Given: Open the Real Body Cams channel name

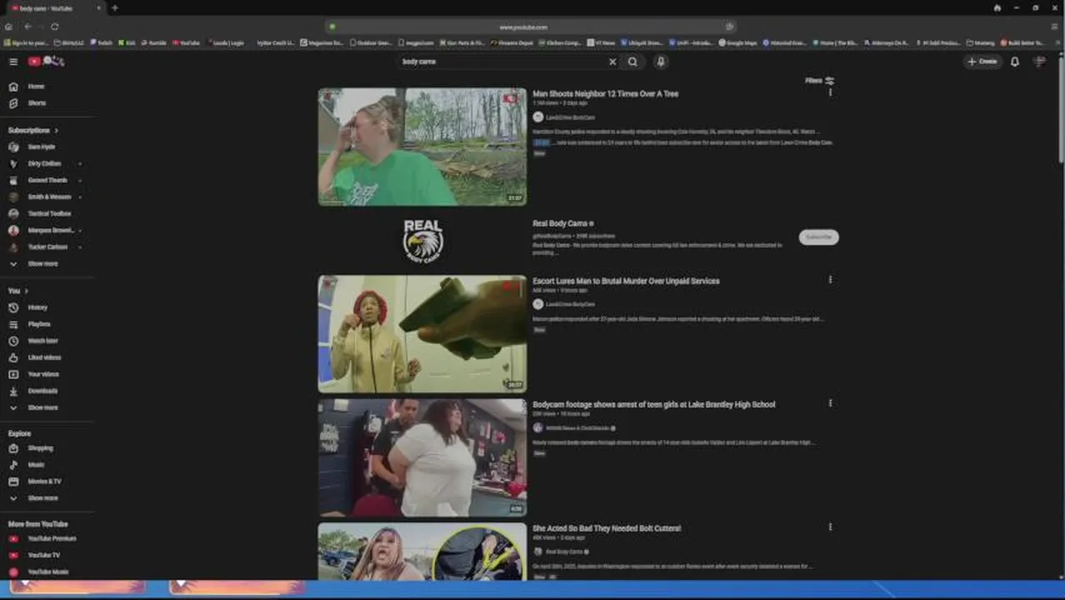Looking at the screenshot, I should click(560, 223).
